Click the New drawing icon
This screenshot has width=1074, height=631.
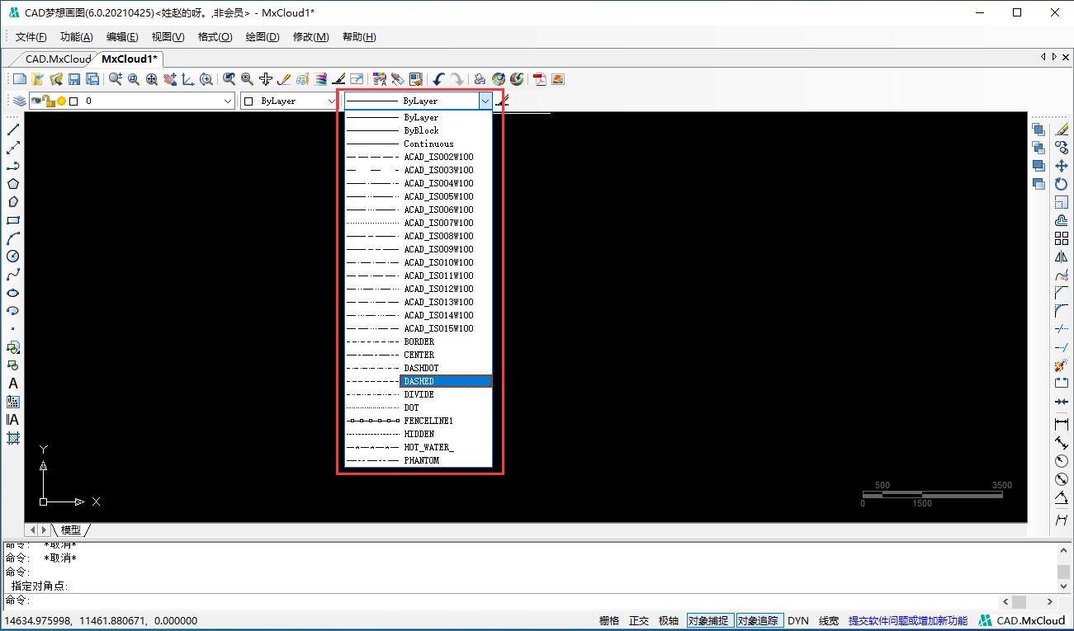(x=20, y=79)
